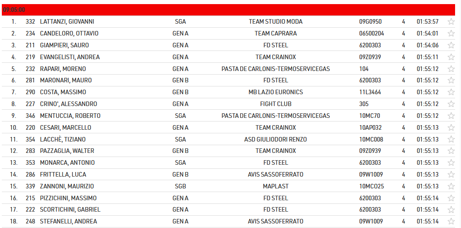Favorite Costa, Massimo using star icon

(x=451, y=92)
